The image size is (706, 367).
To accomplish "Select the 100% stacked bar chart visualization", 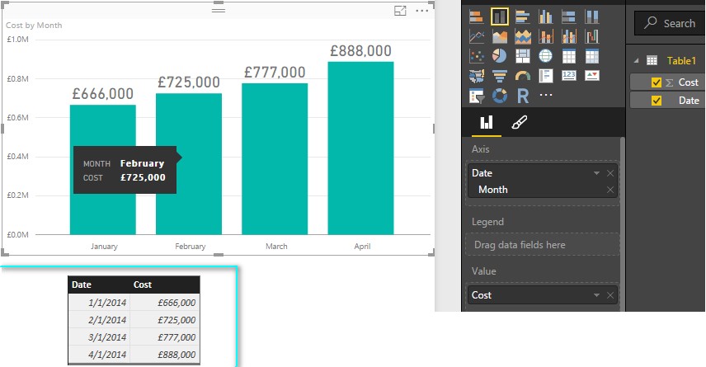I will pos(568,16).
